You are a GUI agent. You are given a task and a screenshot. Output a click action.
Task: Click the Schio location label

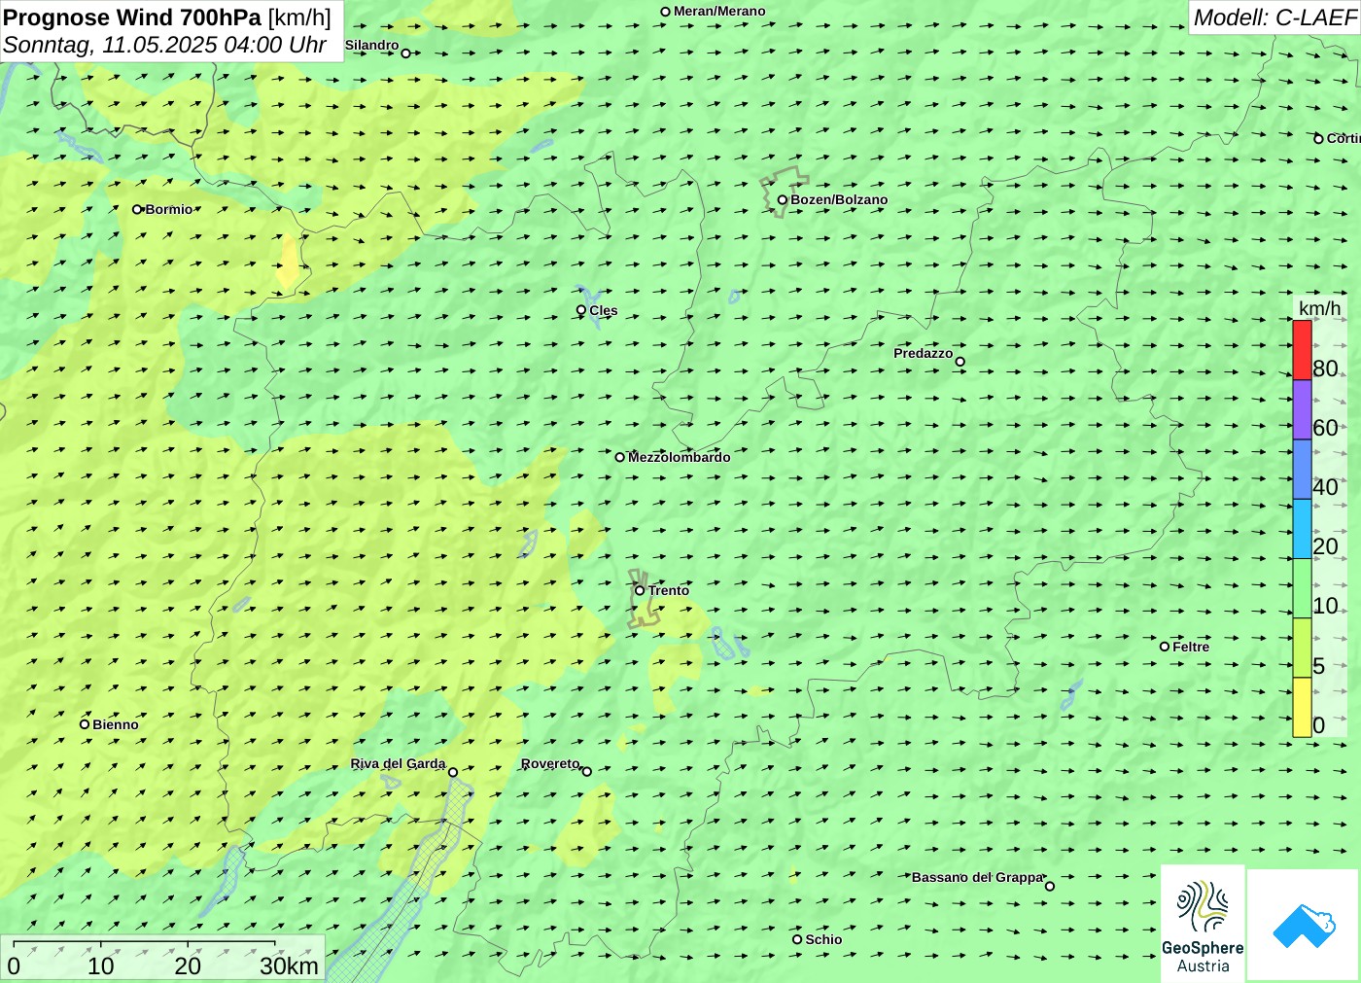point(823,939)
